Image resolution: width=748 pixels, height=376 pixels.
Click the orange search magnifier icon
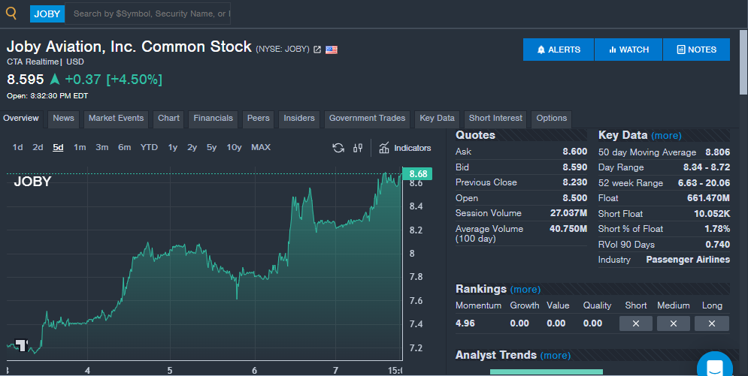click(x=11, y=14)
